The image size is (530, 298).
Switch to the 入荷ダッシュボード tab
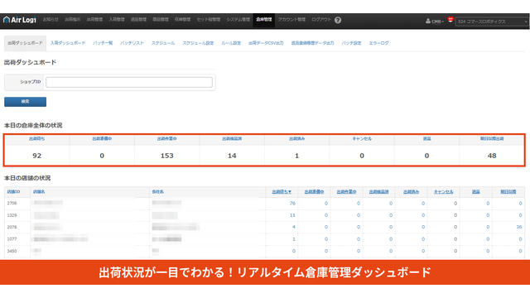68,43
